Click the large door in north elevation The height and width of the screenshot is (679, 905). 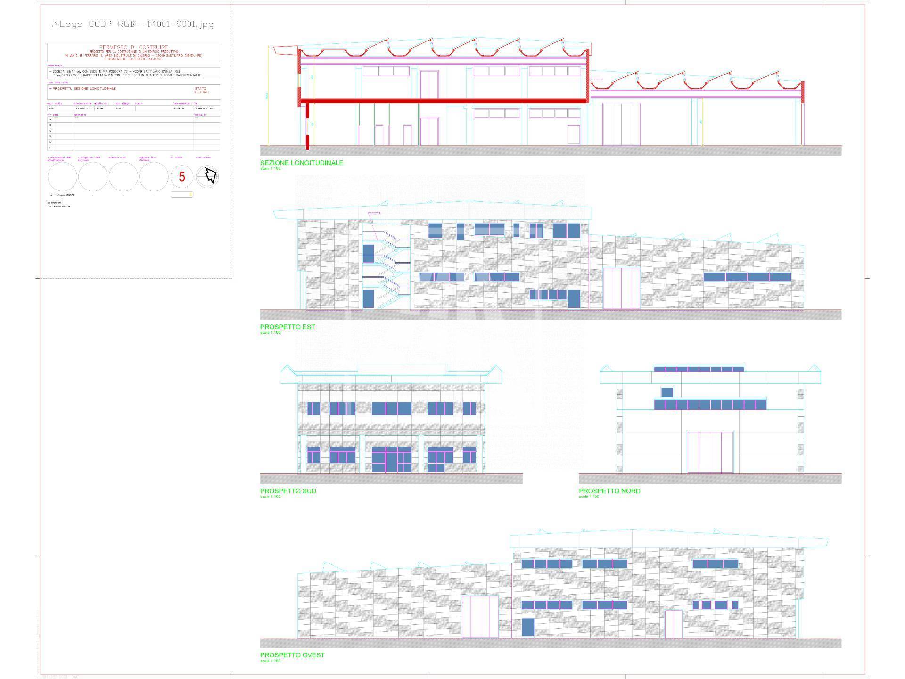710,452
